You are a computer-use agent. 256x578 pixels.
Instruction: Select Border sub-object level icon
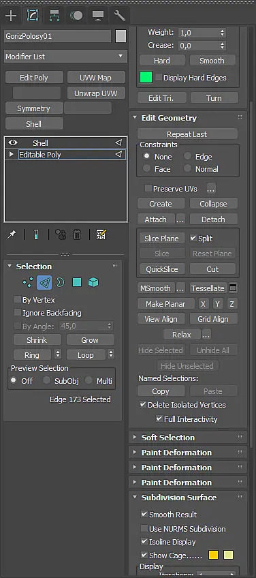pyautogui.click(x=61, y=283)
